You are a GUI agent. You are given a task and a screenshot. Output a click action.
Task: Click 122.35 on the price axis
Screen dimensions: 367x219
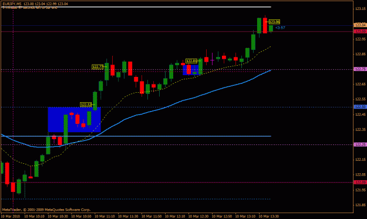click(x=360, y=129)
